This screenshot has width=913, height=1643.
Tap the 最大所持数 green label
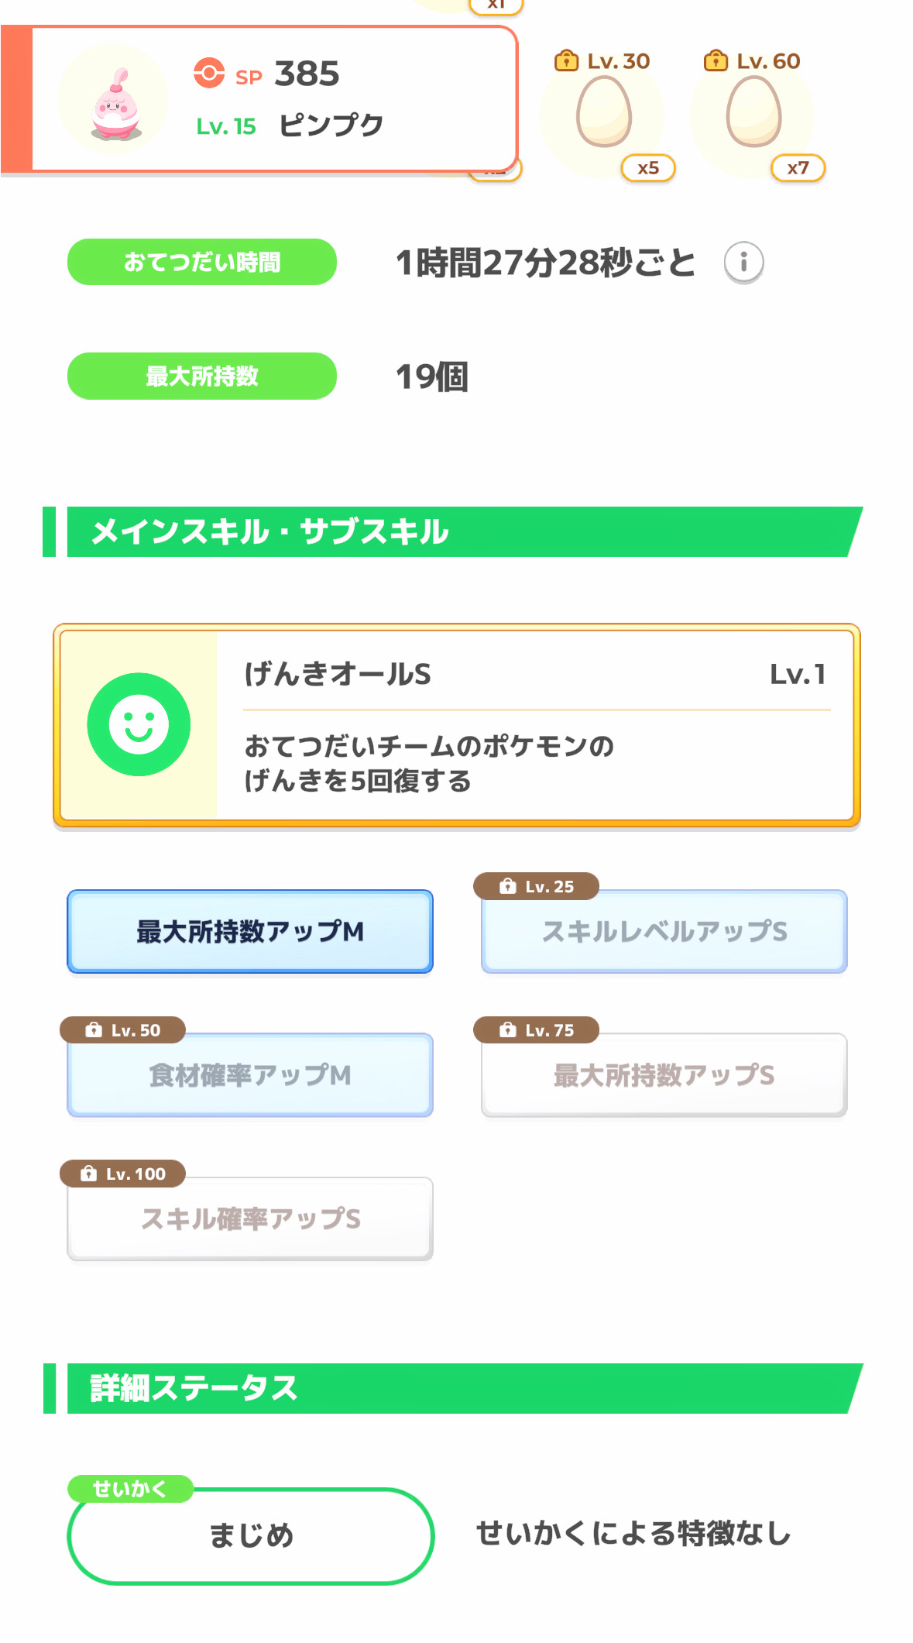[x=202, y=376]
